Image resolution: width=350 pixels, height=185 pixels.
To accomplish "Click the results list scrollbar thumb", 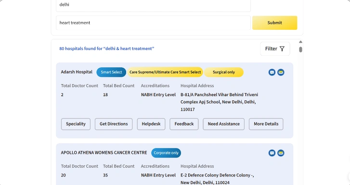I will [x=301, y=49].
